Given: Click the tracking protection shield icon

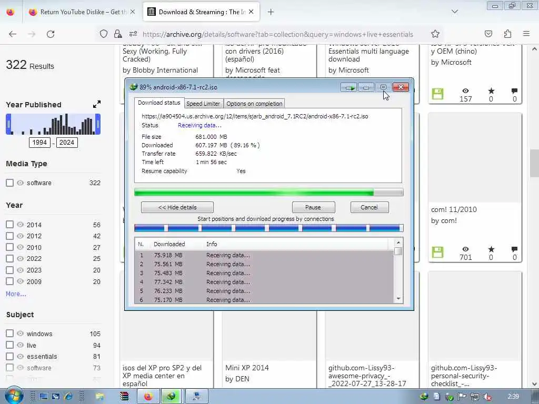Looking at the screenshot, I should (x=104, y=34).
